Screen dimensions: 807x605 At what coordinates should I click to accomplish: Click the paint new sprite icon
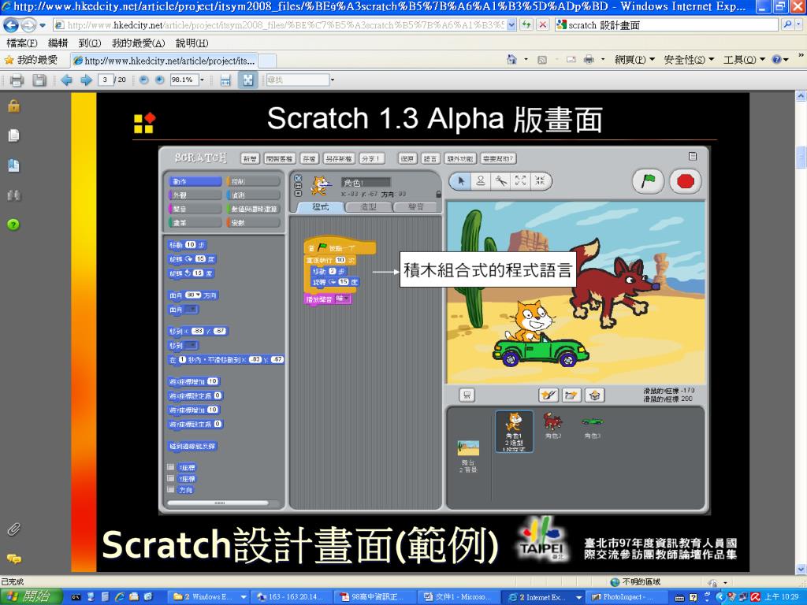[x=549, y=395]
